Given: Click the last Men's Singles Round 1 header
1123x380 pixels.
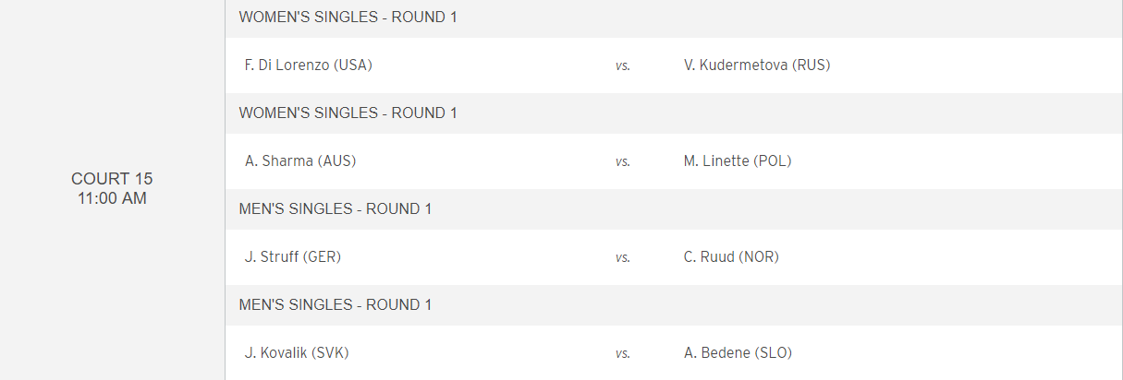Looking at the screenshot, I should (336, 304).
